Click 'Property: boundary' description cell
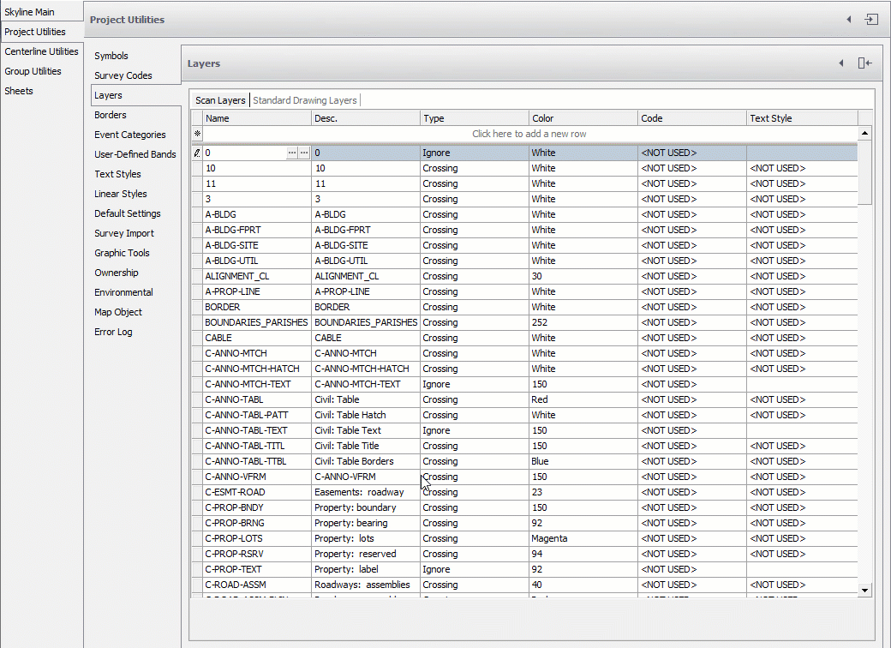This screenshot has width=891, height=648. pyautogui.click(x=366, y=507)
